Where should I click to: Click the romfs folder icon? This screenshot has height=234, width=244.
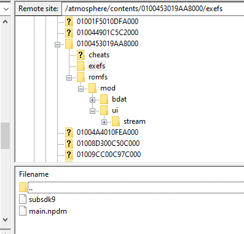81,77
